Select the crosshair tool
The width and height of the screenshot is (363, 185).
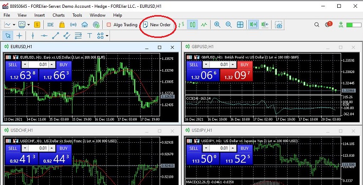click(x=19, y=36)
